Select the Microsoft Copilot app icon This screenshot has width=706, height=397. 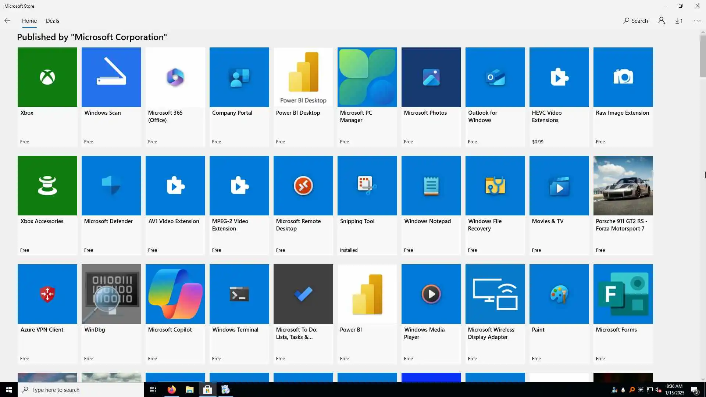coord(175,294)
